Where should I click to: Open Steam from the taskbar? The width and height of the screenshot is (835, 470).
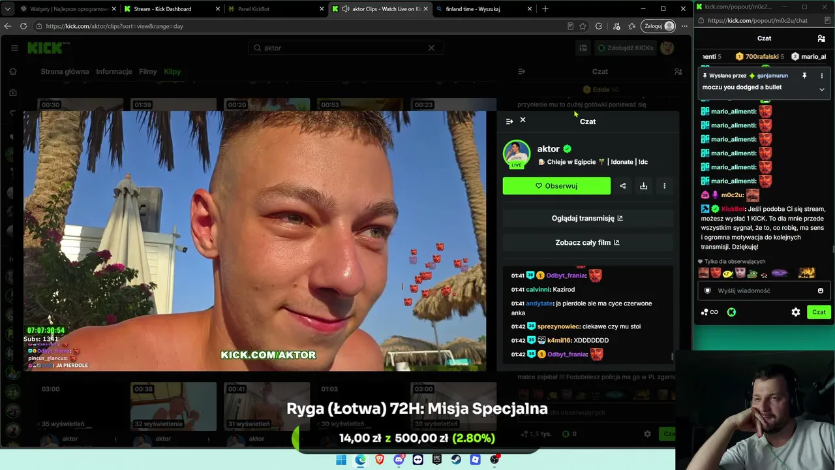click(x=456, y=460)
